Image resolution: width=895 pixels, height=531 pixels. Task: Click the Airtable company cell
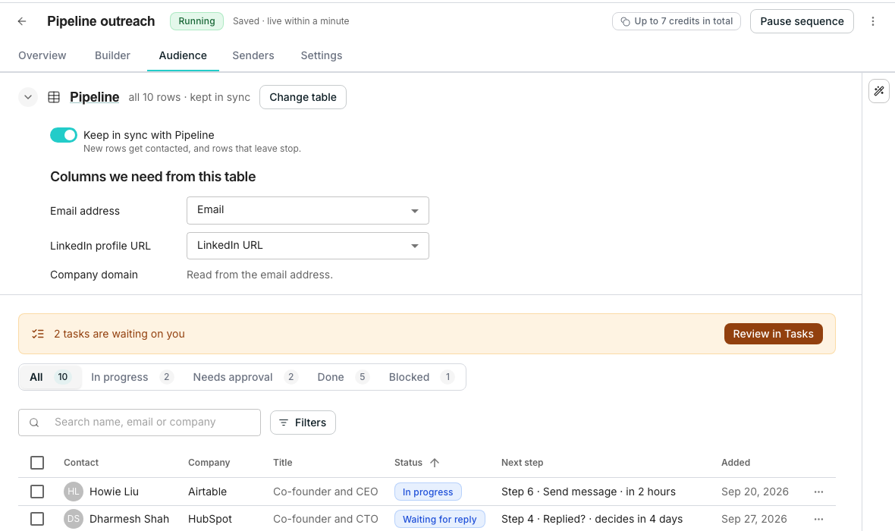(207, 492)
